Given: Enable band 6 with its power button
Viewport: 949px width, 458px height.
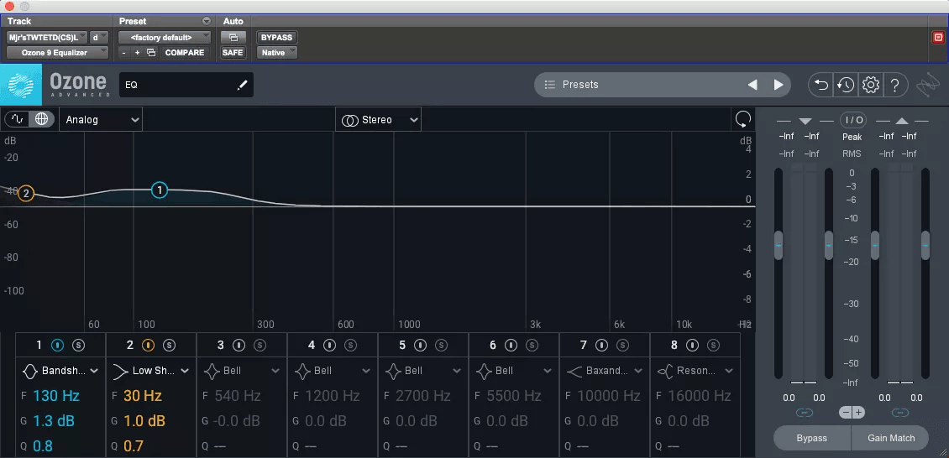Looking at the screenshot, I should click(511, 345).
